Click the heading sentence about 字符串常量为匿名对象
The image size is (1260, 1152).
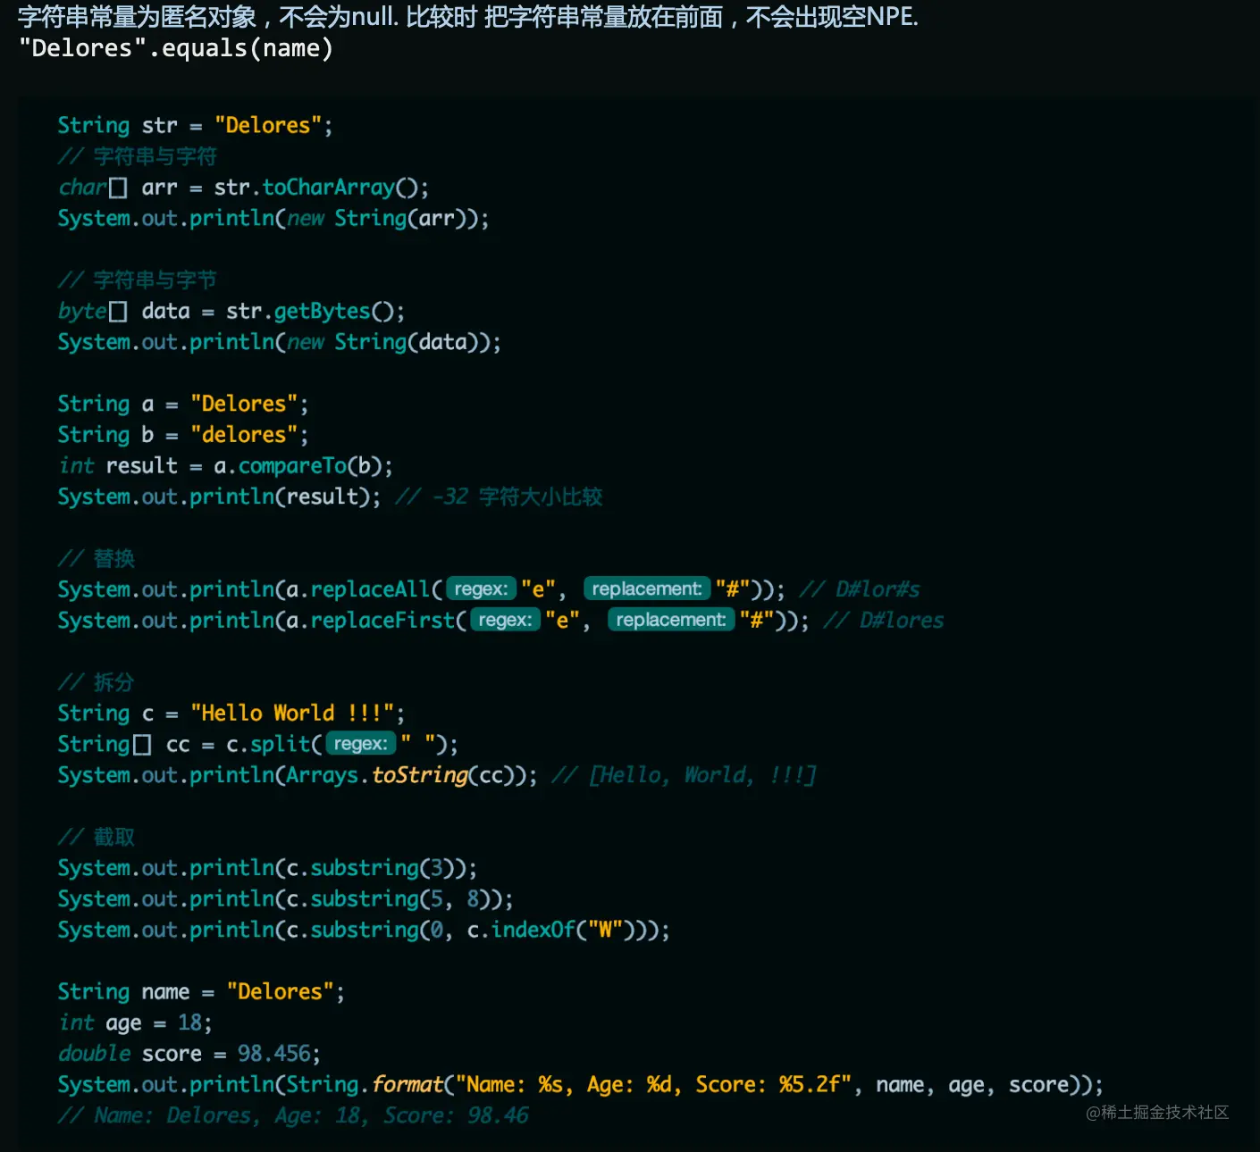tap(468, 17)
